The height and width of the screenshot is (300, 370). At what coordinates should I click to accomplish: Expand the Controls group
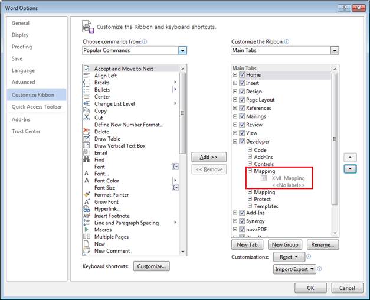coord(250,164)
